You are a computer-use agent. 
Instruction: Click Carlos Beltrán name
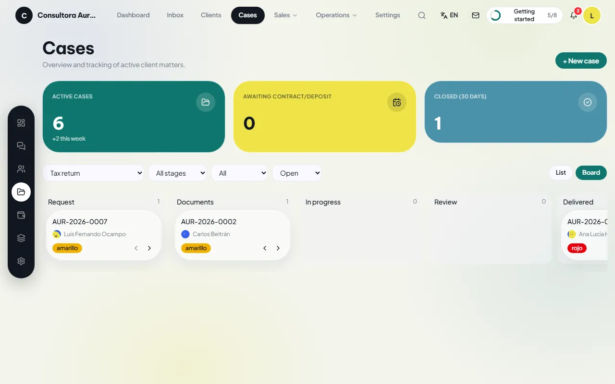click(x=211, y=234)
